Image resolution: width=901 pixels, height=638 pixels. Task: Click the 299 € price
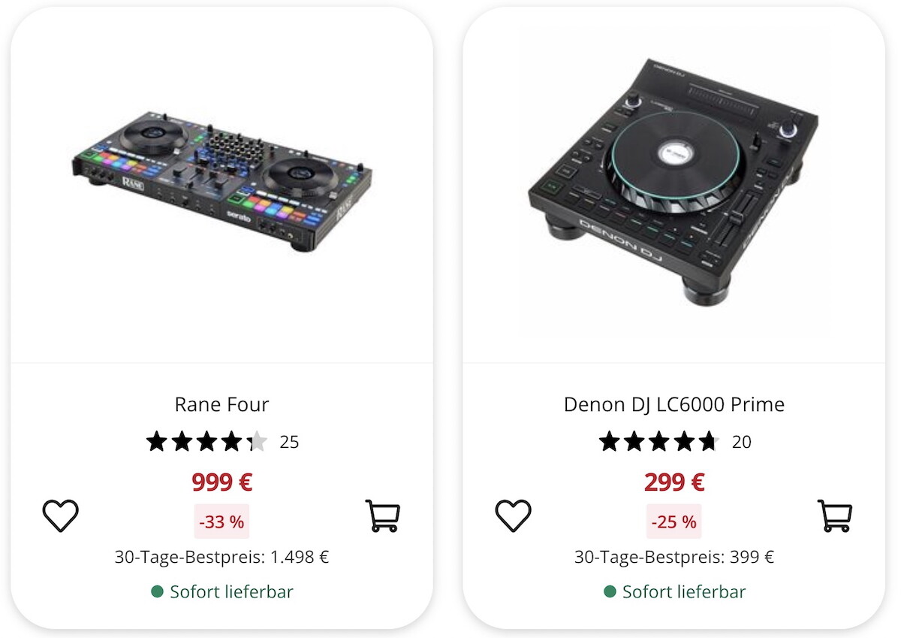coord(673,482)
